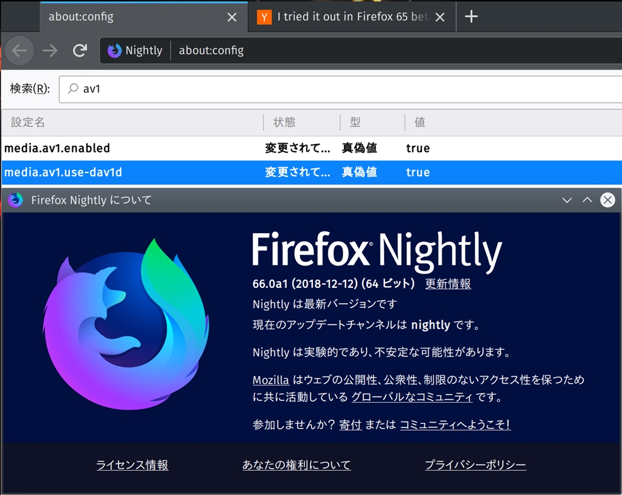Sort by the 状態 column header
The image size is (622, 495).
point(301,122)
